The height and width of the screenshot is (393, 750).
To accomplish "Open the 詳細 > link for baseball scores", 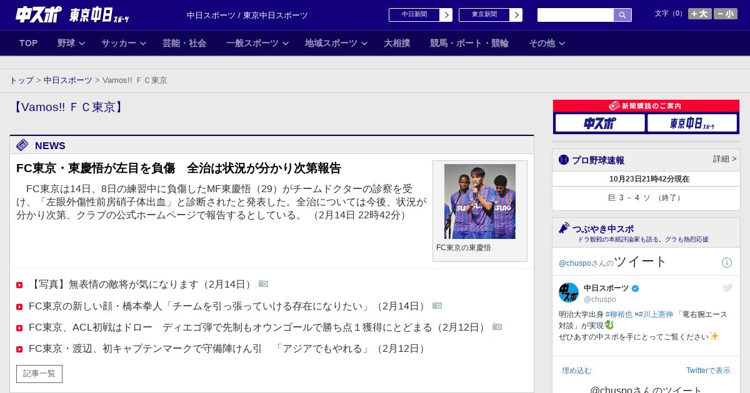I will click(x=724, y=159).
